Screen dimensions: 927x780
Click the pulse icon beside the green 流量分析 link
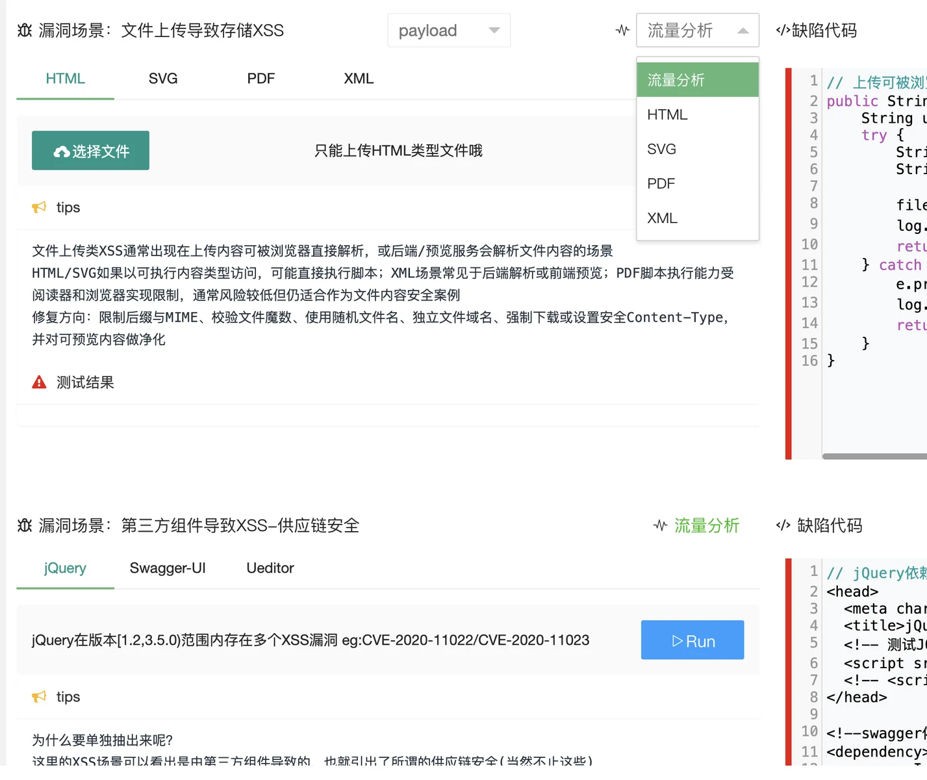(x=660, y=525)
